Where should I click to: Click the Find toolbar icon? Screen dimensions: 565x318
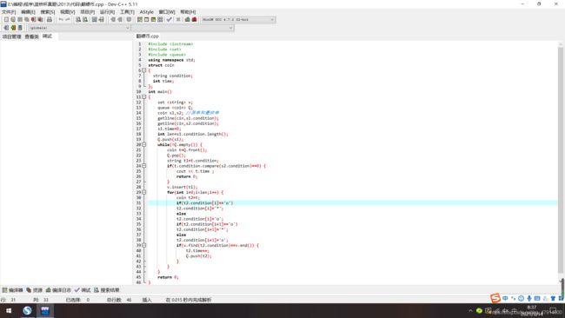(78, 19)
